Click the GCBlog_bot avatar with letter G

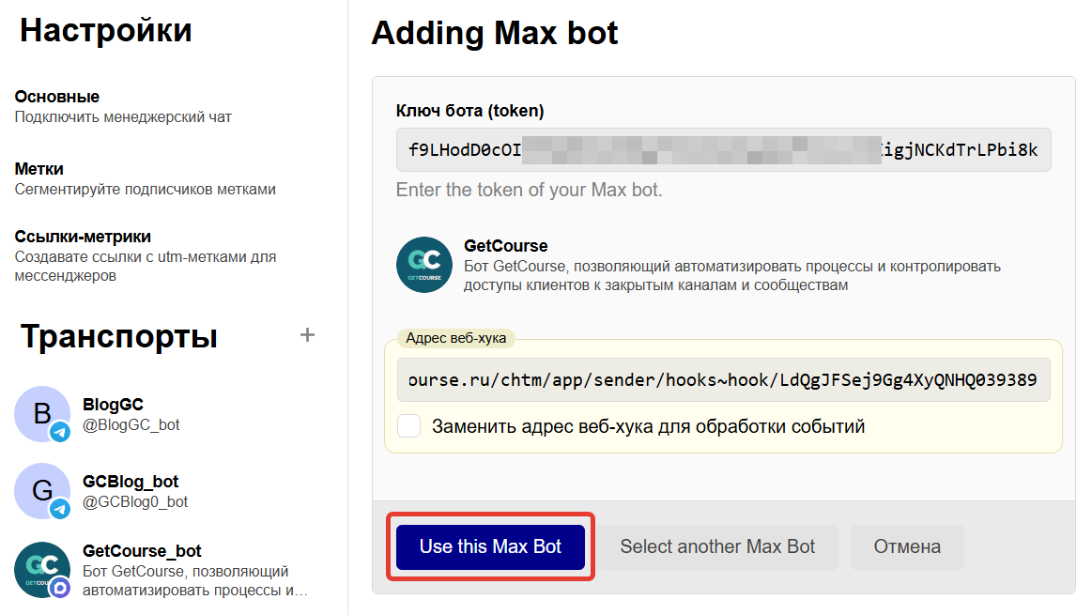click(40, 489)
